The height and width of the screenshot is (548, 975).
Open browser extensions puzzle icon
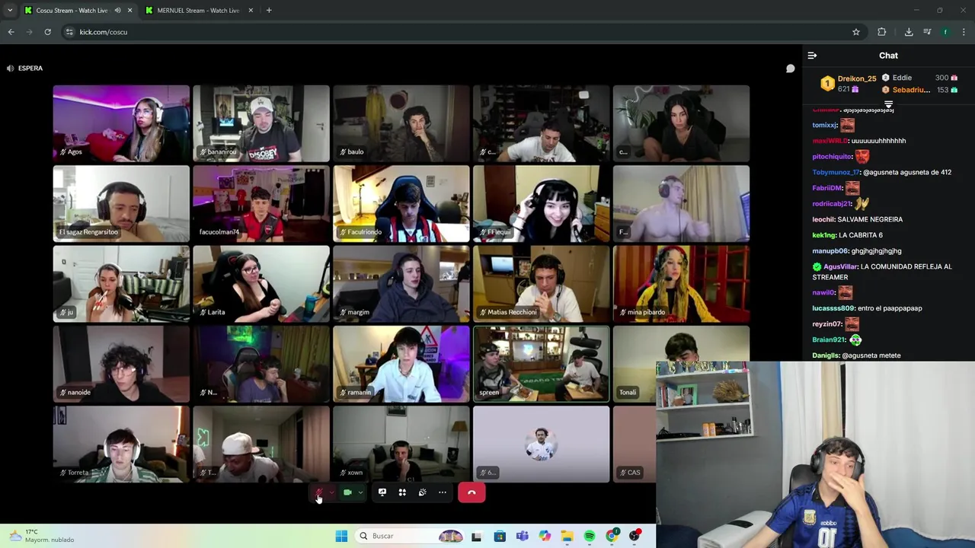pyautogui.click(x=881, y=32)
